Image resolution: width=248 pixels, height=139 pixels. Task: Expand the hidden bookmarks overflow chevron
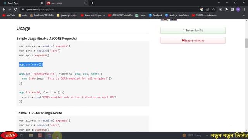click(x=244, y=15)
